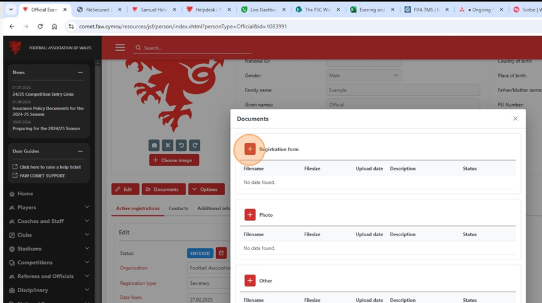Open the hamburger menu in the red header
542x303 pixels.
(120, 48)
